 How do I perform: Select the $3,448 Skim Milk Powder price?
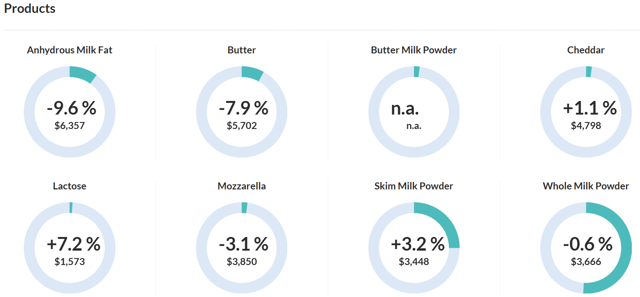click(414, 262)
